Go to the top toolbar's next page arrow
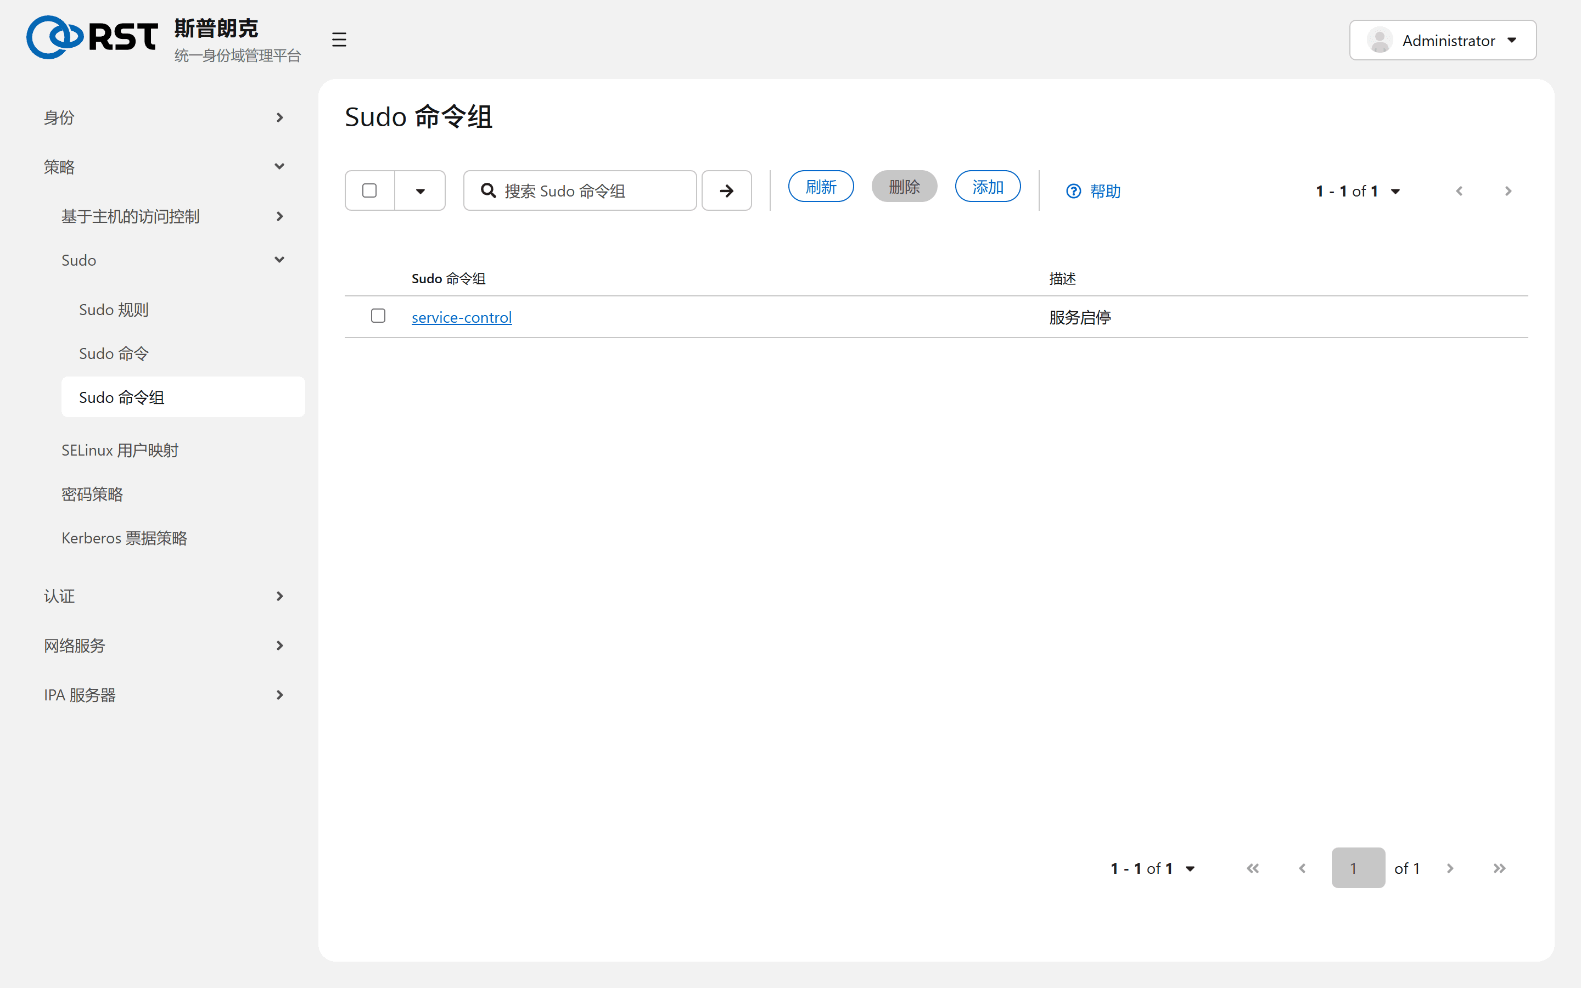Viewport: 1581px width, 988px height. tap(1508, 191)
